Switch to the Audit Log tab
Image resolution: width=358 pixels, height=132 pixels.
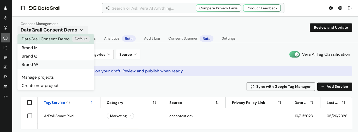coord(152,38)
